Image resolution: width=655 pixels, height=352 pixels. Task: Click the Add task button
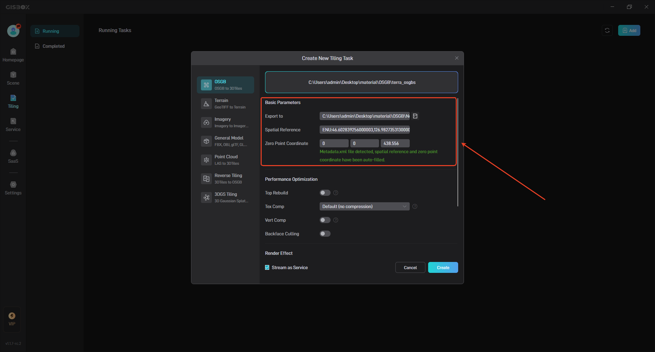pyautogui.click(x=629, y=30)
